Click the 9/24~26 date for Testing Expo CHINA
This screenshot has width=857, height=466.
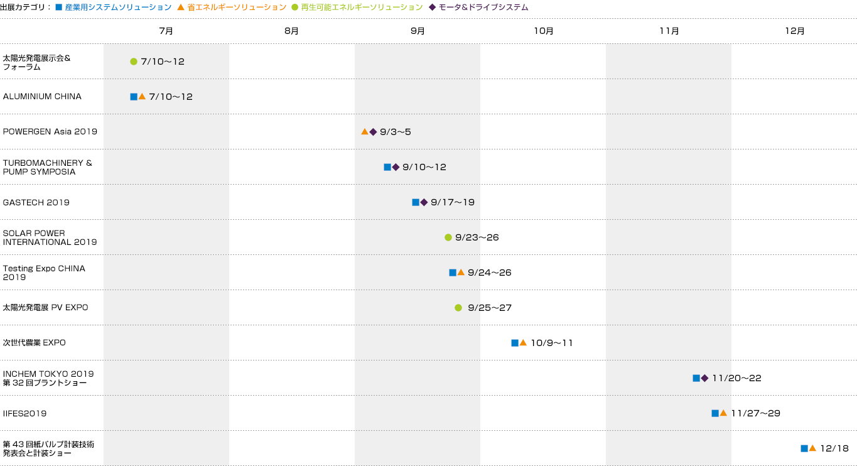[490, 273]
